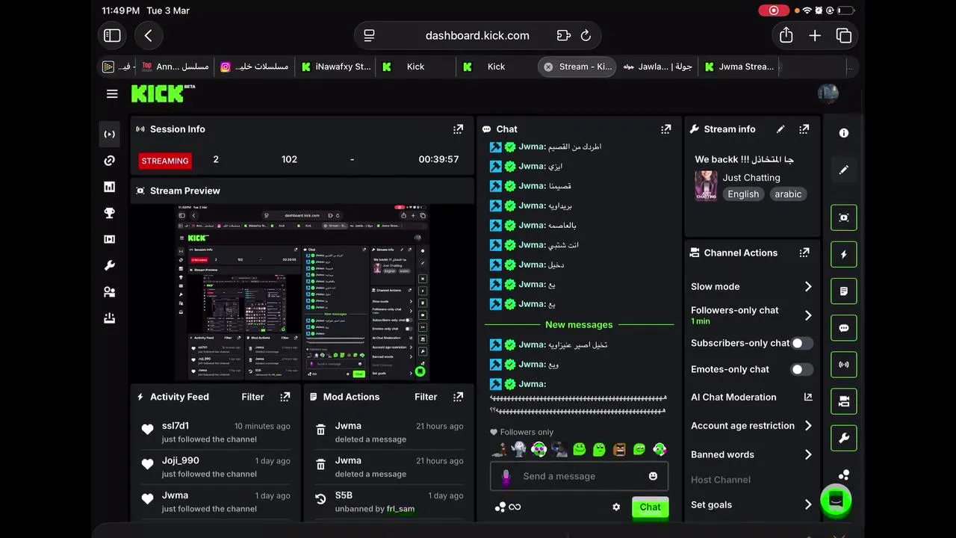Toggle the stream preview widget icon in right toolbar
Screen dimensions: 956x538
click(x=844, y=217)
